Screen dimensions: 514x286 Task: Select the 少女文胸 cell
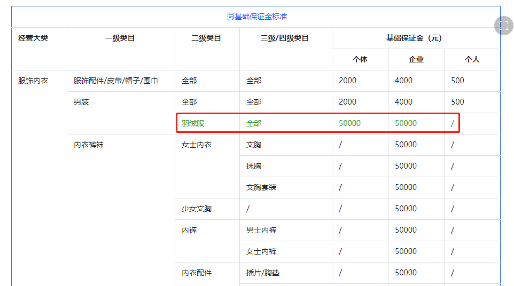(197, 209)
